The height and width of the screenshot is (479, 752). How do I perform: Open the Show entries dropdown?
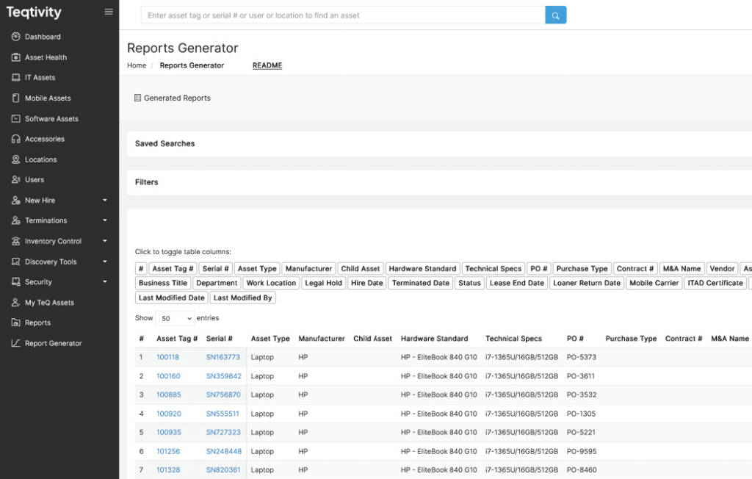175,319
